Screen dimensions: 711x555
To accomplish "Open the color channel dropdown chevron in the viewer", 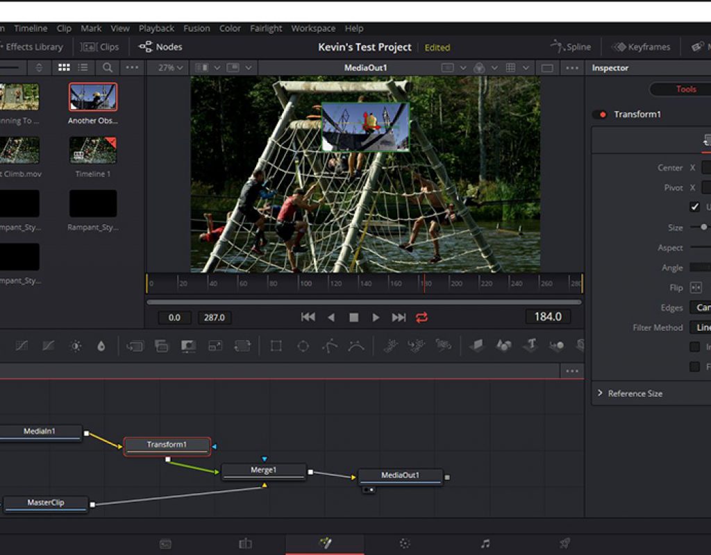I will [x=494, y=67].
